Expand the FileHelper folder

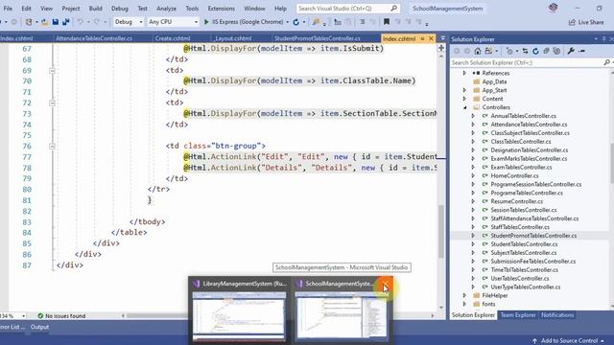tap(464, 296)
